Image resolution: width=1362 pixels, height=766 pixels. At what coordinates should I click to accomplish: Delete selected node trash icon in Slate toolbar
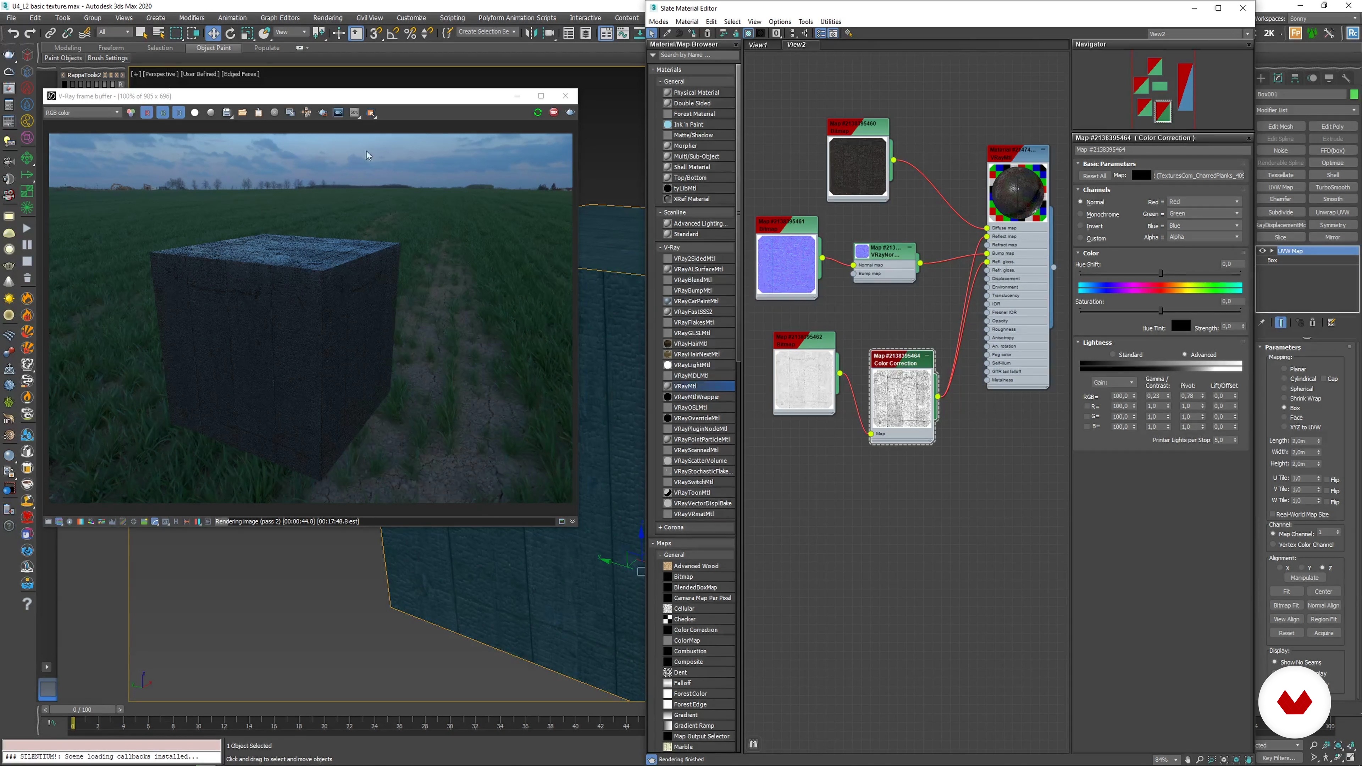708,33
